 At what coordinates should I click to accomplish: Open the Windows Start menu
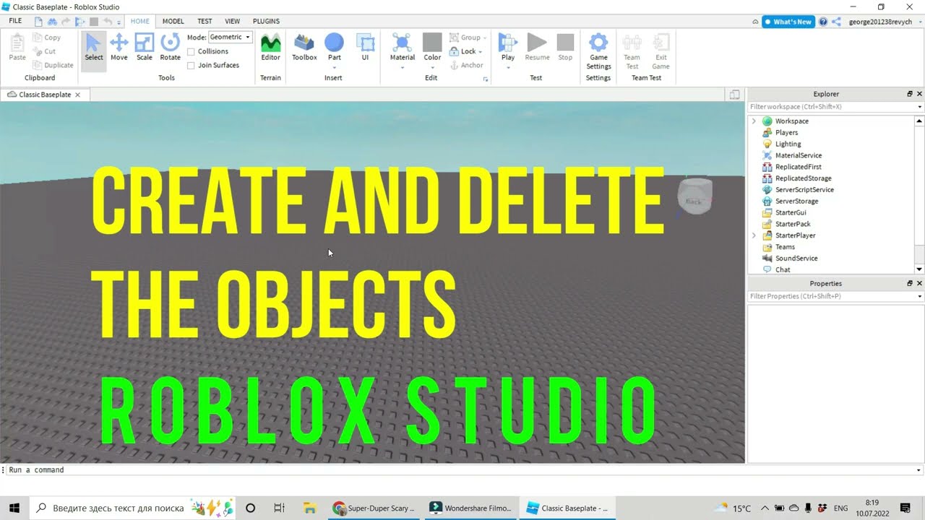coord(14,508)
